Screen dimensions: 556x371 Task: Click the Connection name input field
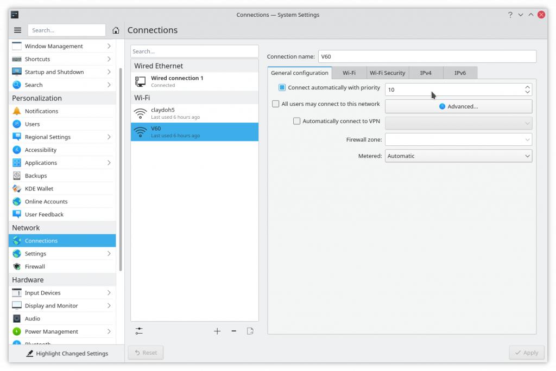coord(427,56)
